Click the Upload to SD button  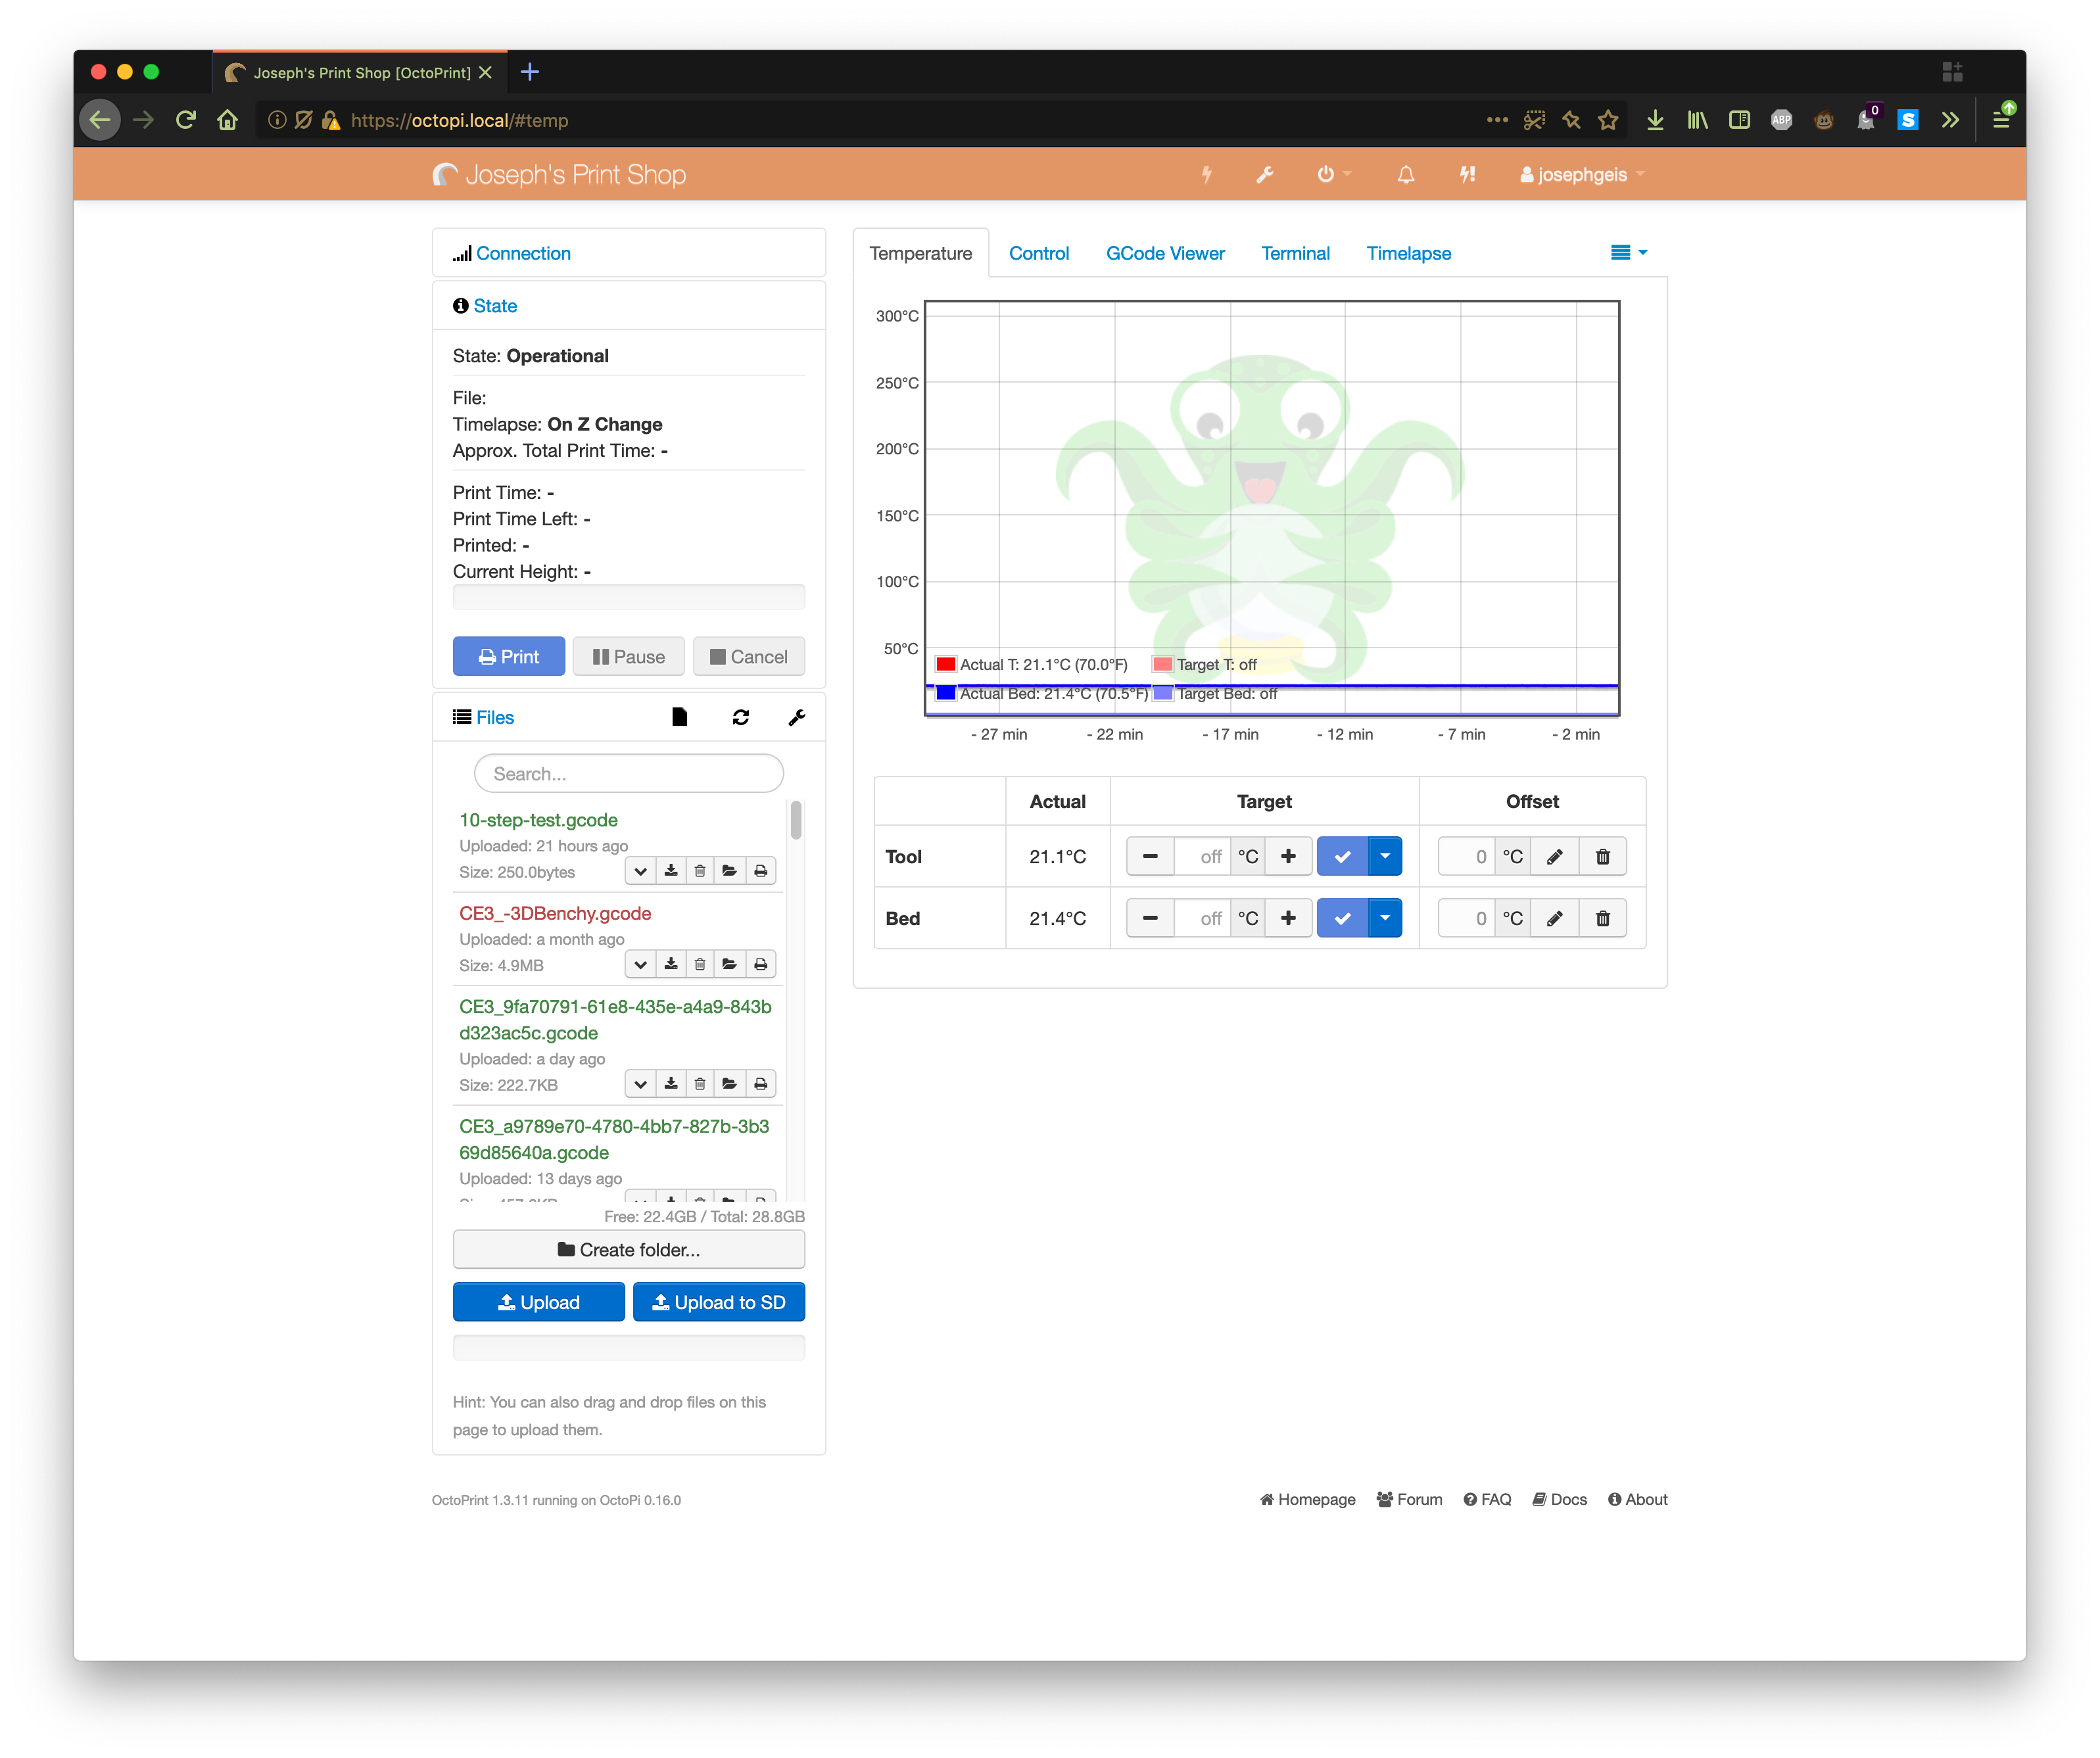pyautogui.click(x=718, y=1302)
